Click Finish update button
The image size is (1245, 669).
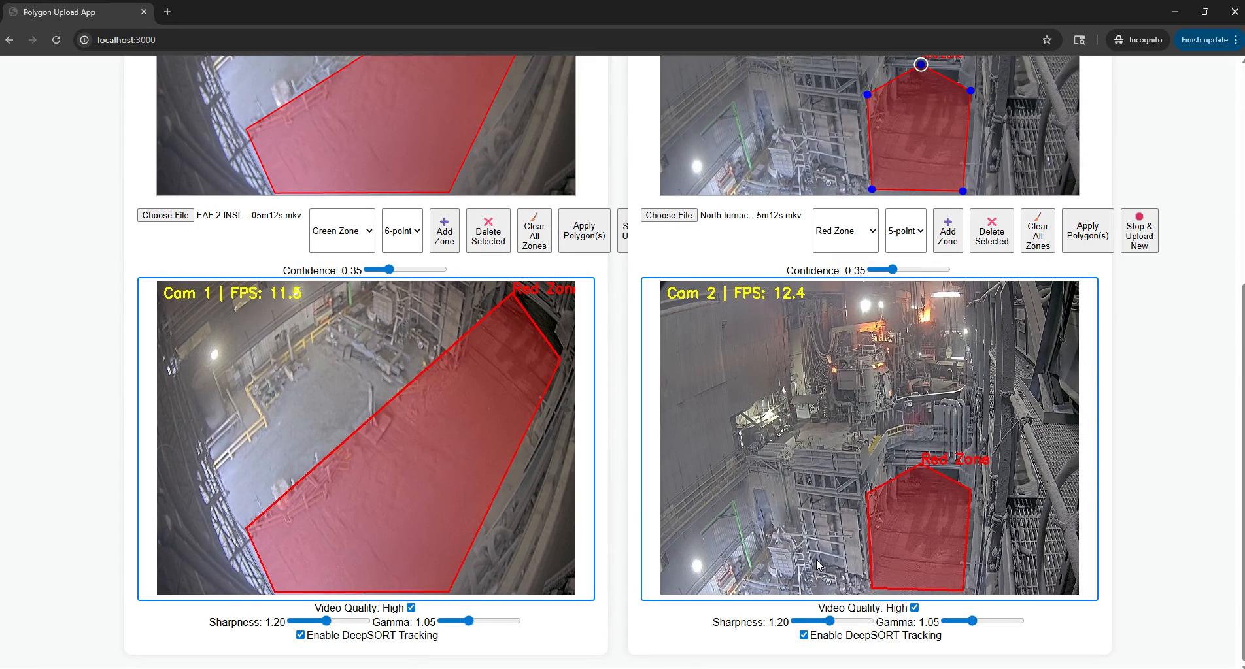(1204, 40)
